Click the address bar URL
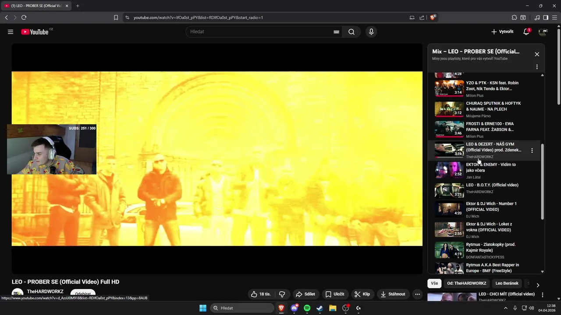 [x=198, y=17]
